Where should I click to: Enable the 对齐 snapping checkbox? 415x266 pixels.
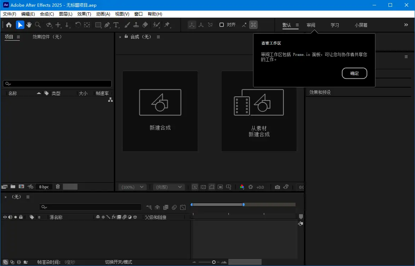[x=222, y=25]
